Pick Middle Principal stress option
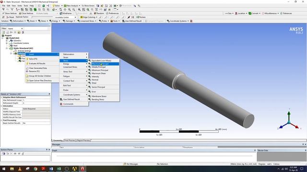 click(x=104, y=67)
